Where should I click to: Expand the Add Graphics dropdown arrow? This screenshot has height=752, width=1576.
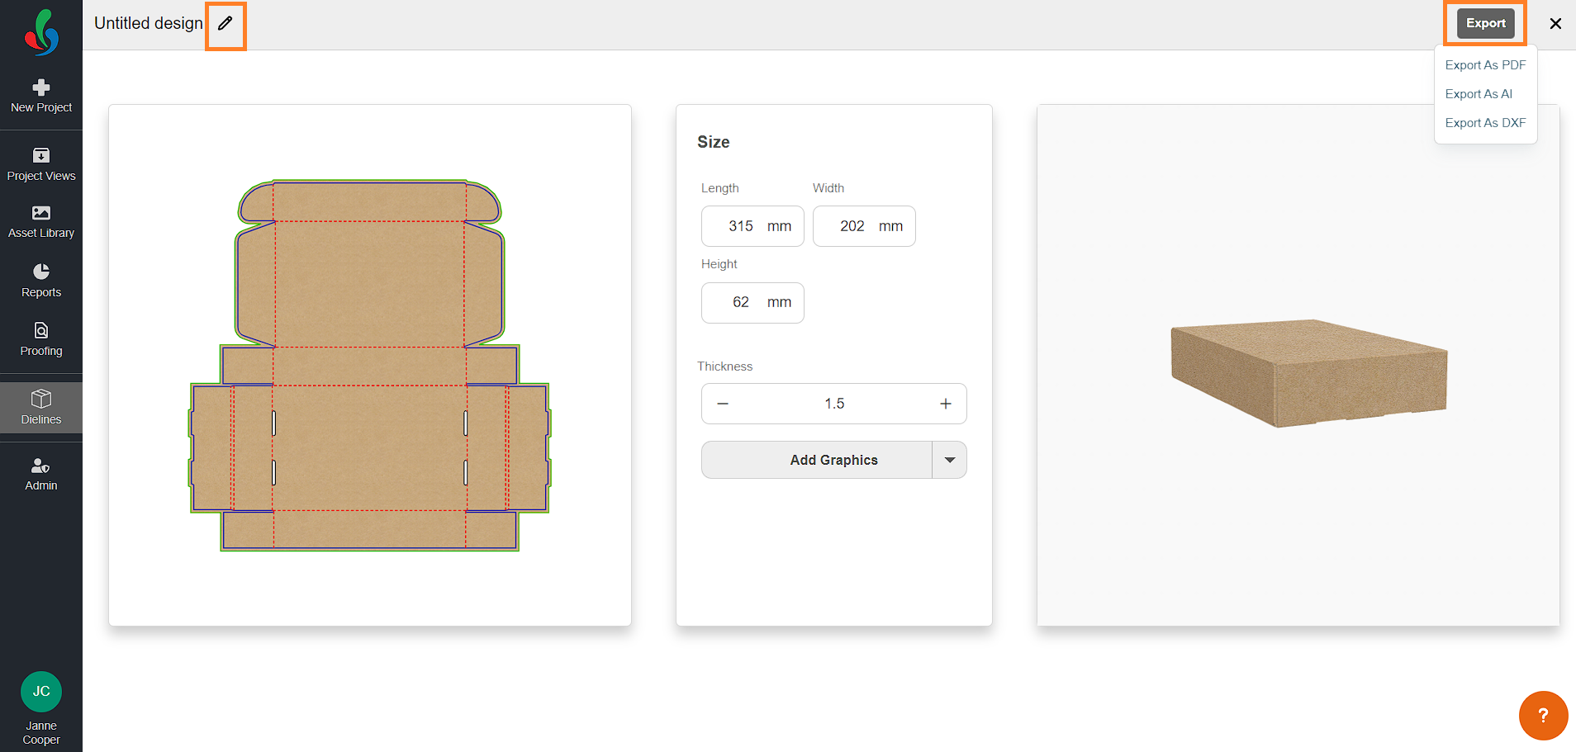(950, 460)
